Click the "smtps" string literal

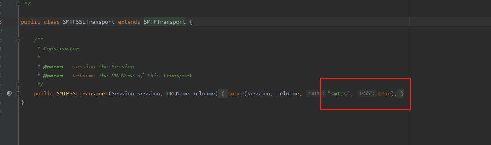338,93
